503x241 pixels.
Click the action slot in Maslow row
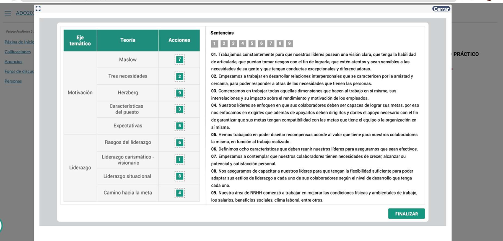click(179, 60)
